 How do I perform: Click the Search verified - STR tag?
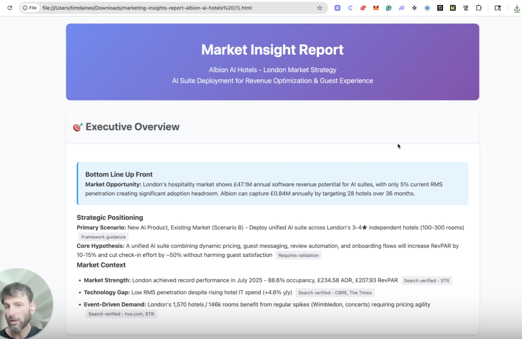pos(426,281)
